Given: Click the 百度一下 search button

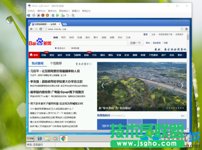Looking at the screenshot, I should [135, 43].
